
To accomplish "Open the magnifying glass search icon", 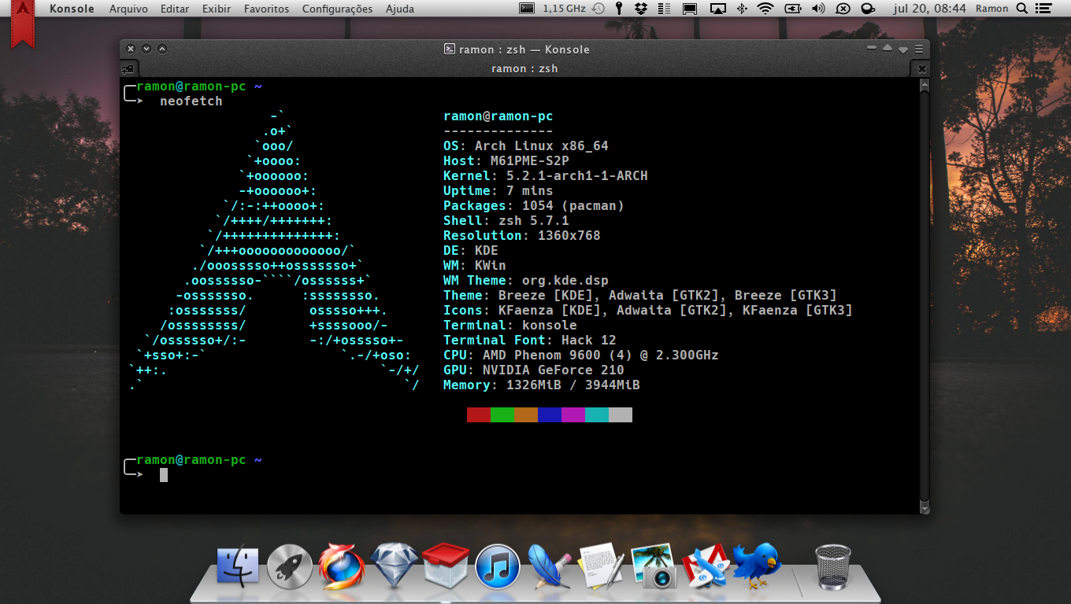I will [x=1022, y=9].
